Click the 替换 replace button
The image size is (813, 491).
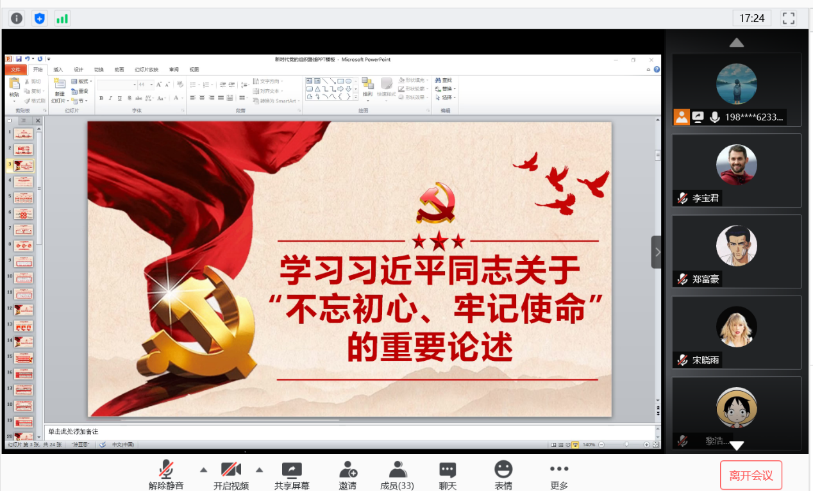(x=446, y=88)
